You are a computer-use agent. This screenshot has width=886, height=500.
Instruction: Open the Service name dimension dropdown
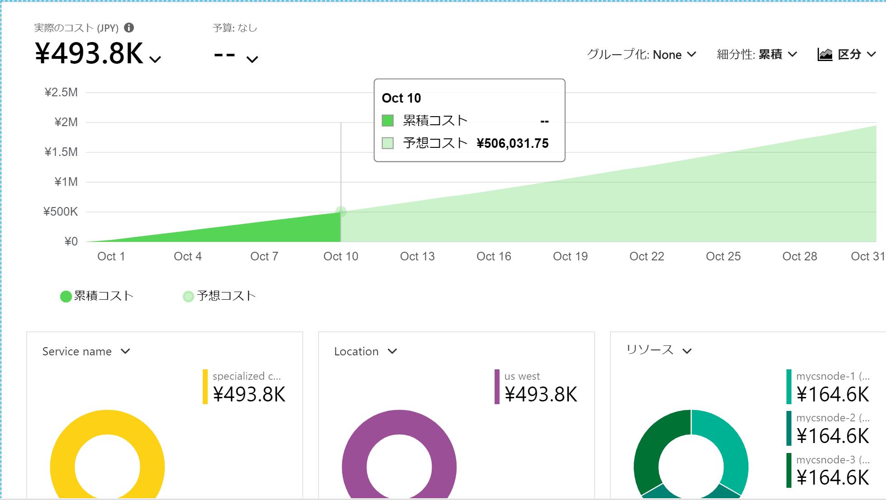click(126, 351)
